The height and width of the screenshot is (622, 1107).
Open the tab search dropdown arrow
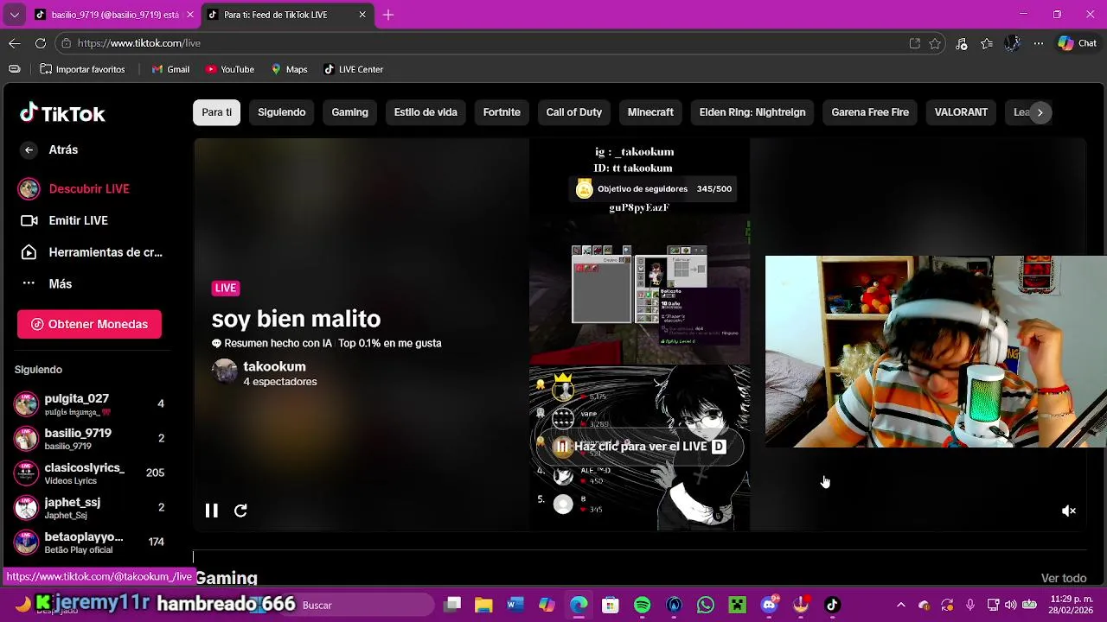(14, 15)
